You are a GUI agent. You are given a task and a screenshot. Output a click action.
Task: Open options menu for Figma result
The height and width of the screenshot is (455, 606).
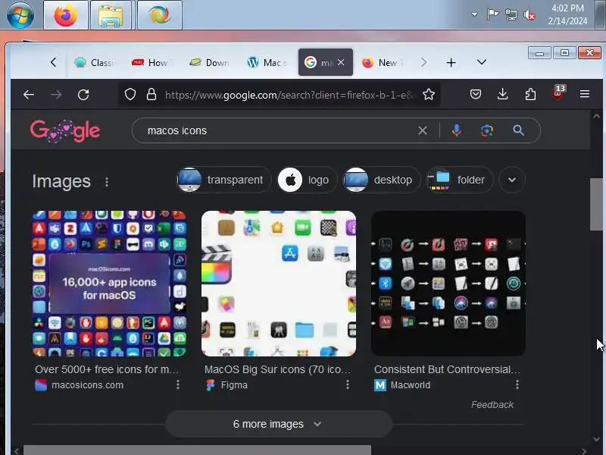tap(348, 384)
